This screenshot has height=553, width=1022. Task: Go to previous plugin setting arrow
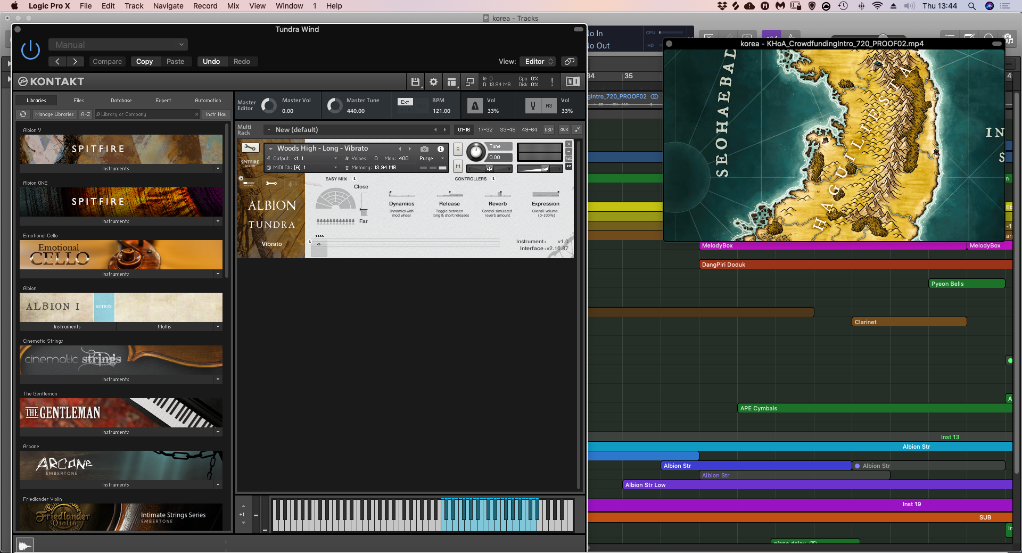tap(57, 61)
